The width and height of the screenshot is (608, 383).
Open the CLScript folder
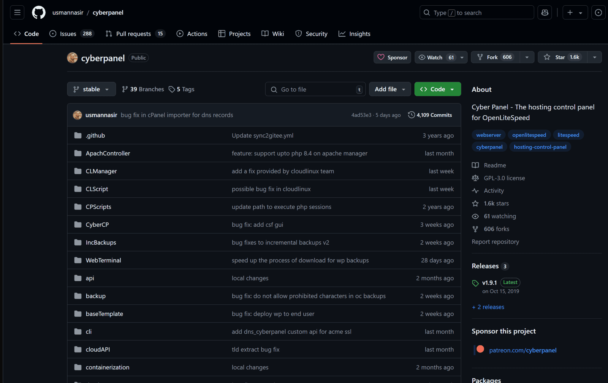click(x=97, y=189)
